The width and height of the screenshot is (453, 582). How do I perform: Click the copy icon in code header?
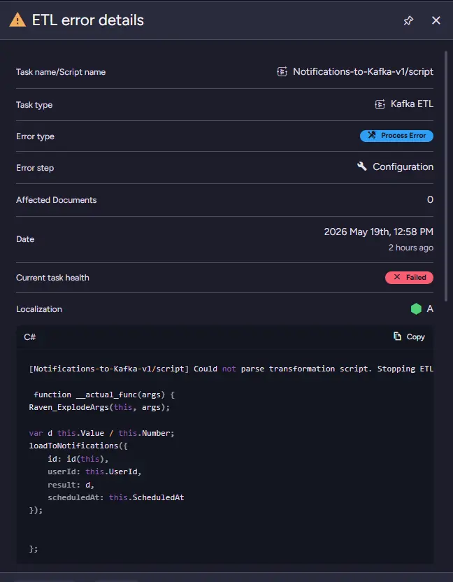click(x=397, y=336)
